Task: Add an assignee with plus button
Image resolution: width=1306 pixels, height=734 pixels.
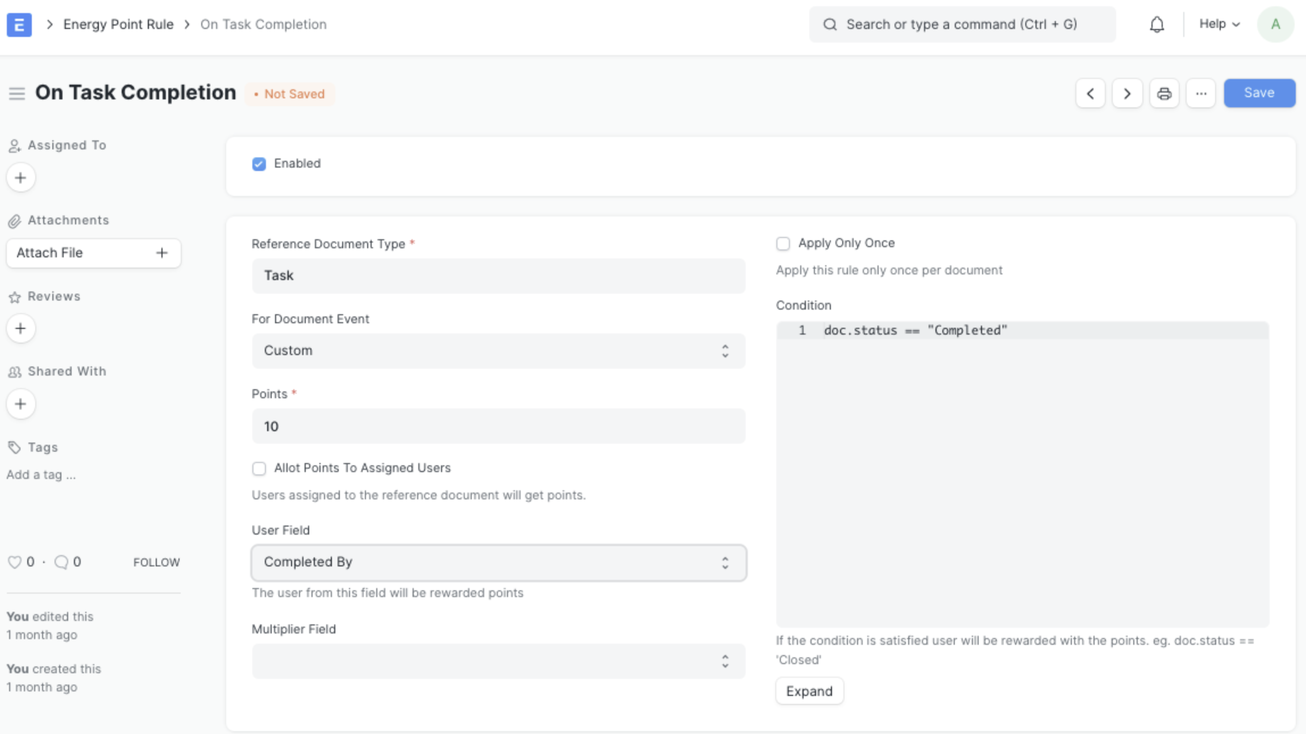Action: pyautogui.click(x=21, y=178)
